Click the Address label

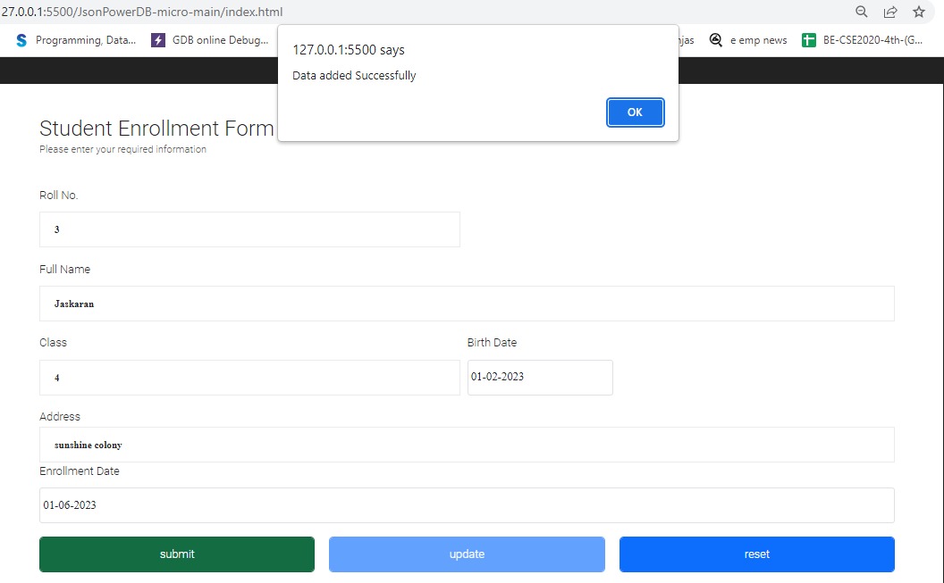point(60,417)
